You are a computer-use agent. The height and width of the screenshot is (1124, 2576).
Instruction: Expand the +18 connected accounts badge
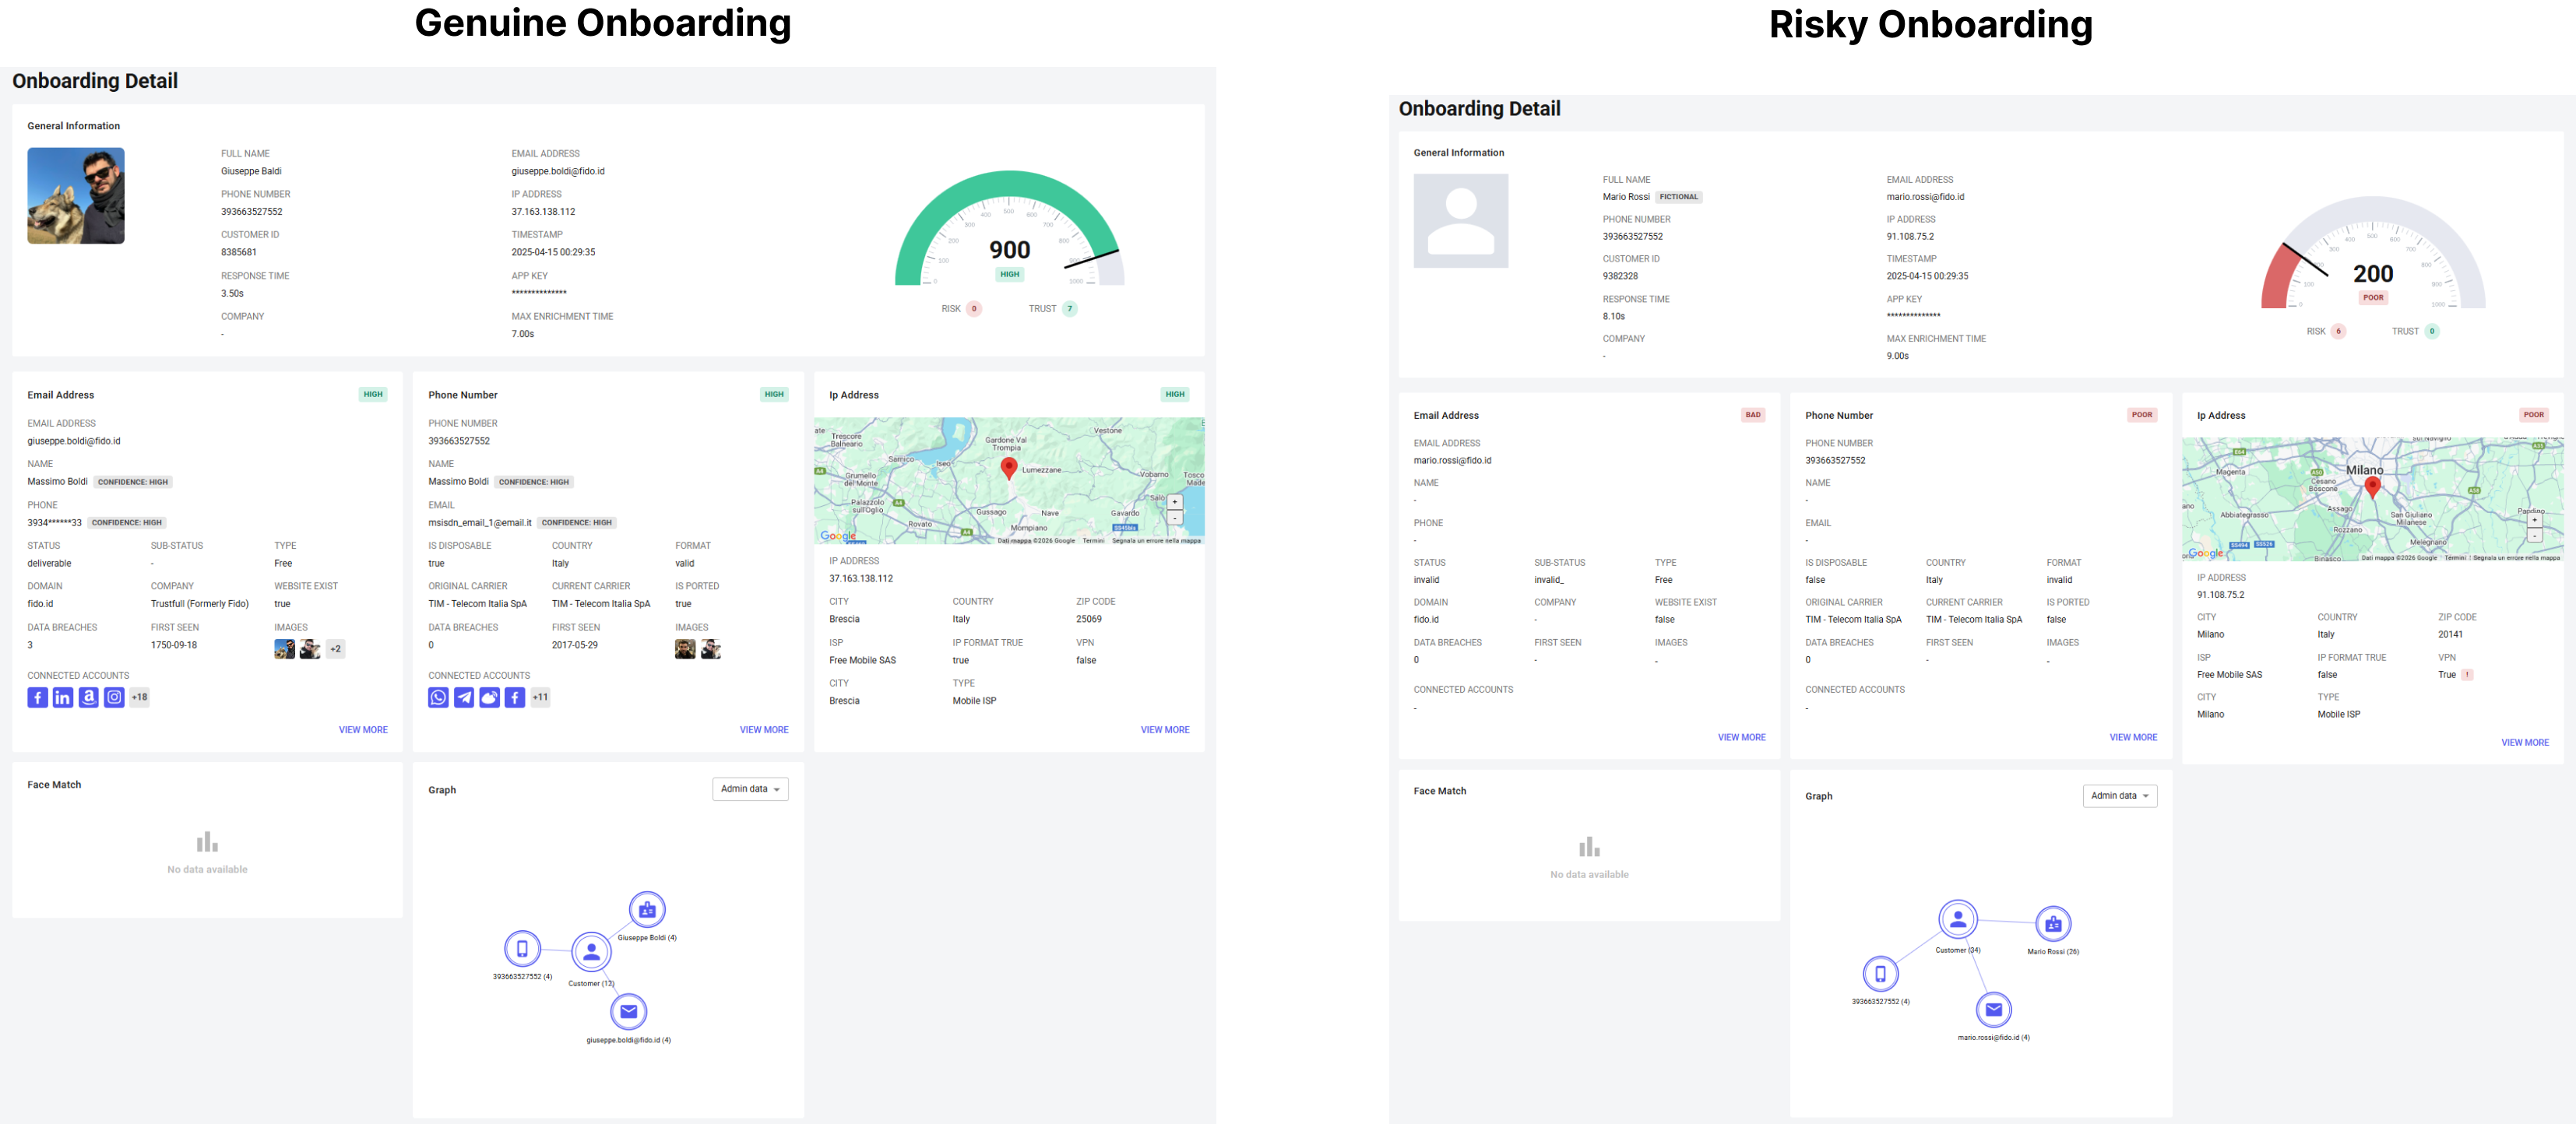tap(140, 697)
